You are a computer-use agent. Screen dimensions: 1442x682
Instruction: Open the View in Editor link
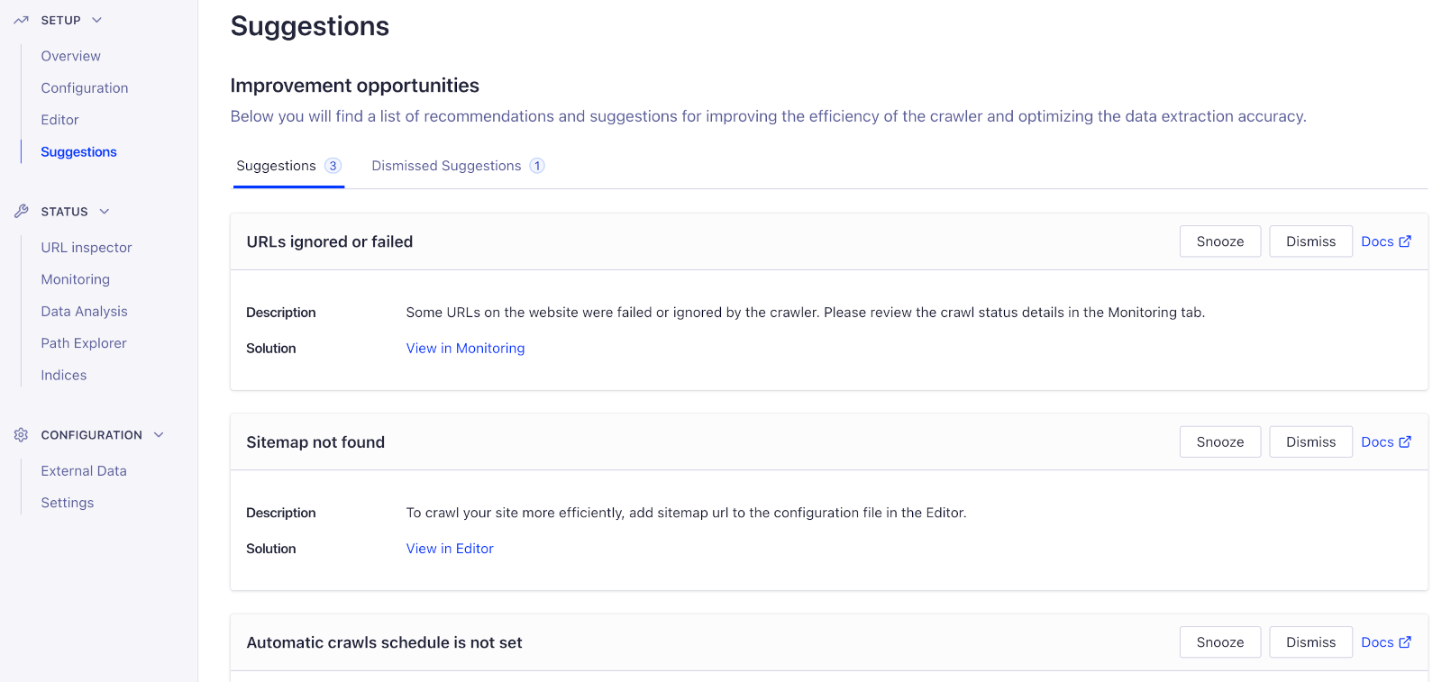pos(450,548)
